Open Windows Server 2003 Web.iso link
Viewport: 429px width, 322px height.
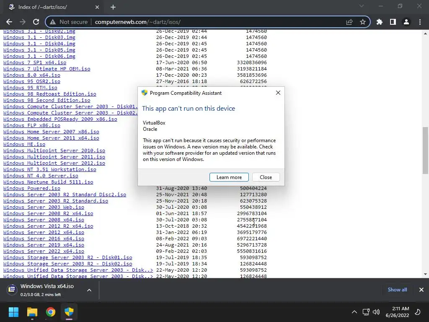(44, 207)
